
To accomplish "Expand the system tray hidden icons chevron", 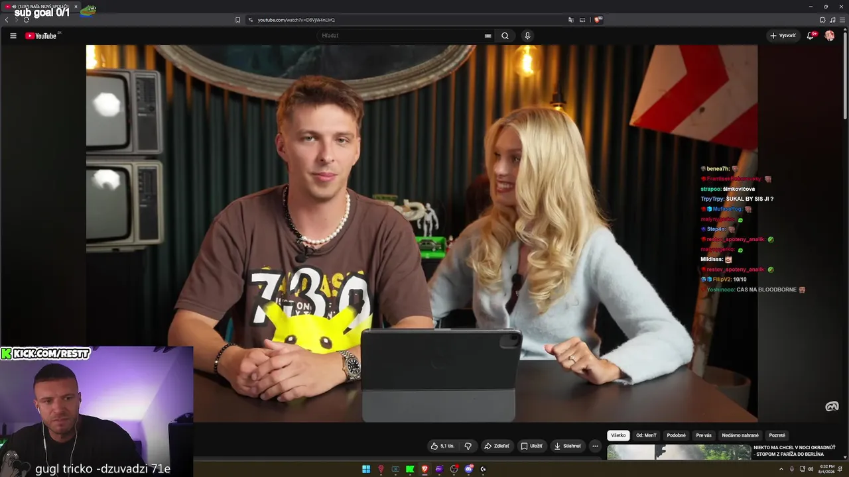I will 781,469.
